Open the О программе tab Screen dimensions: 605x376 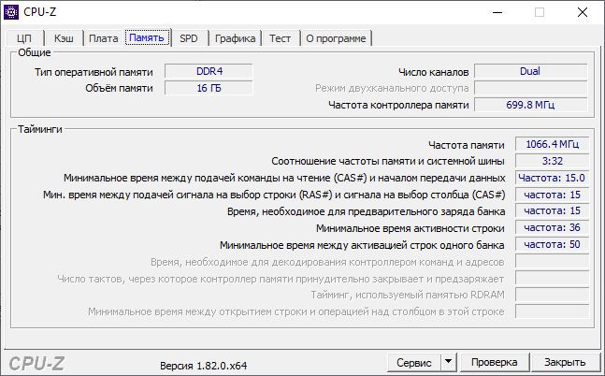coord(336,38)
